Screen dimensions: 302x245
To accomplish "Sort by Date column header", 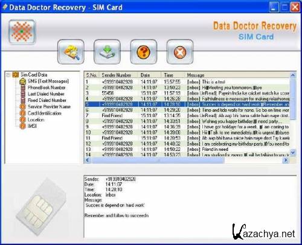I will coord(150,75).
